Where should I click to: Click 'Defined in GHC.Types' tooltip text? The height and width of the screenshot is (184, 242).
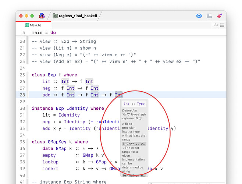pyautogui.click(x=134, y=114)
